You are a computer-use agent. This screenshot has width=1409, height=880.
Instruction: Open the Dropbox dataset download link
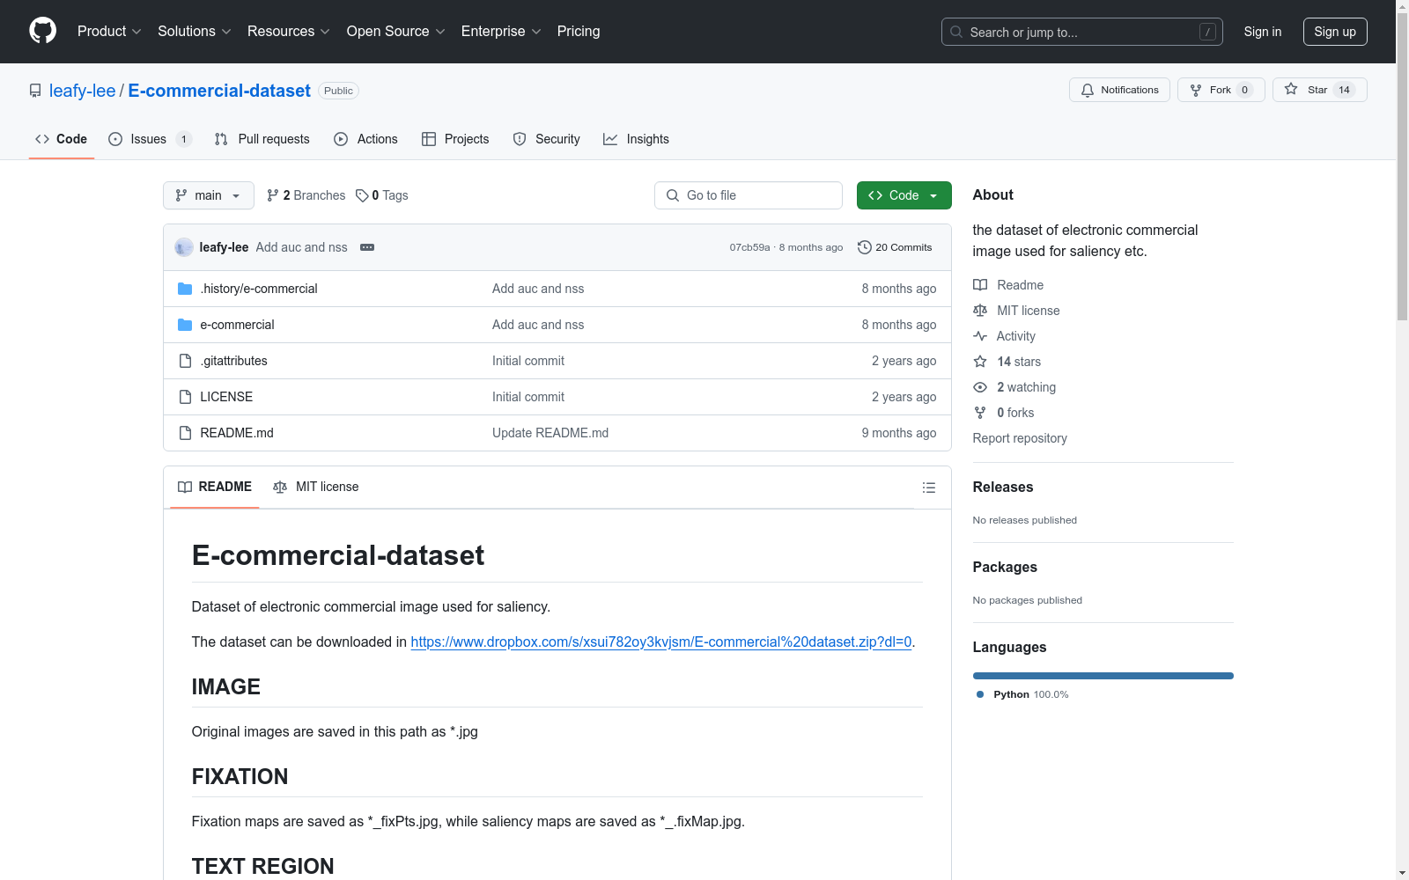661,642
